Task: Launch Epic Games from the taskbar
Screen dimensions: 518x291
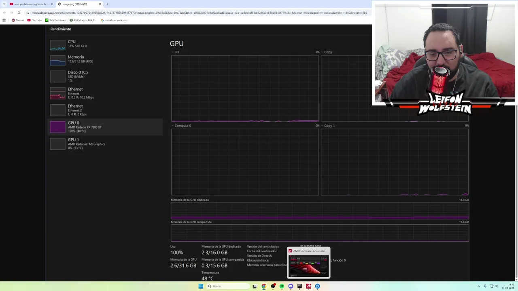Action: point(299,286)
